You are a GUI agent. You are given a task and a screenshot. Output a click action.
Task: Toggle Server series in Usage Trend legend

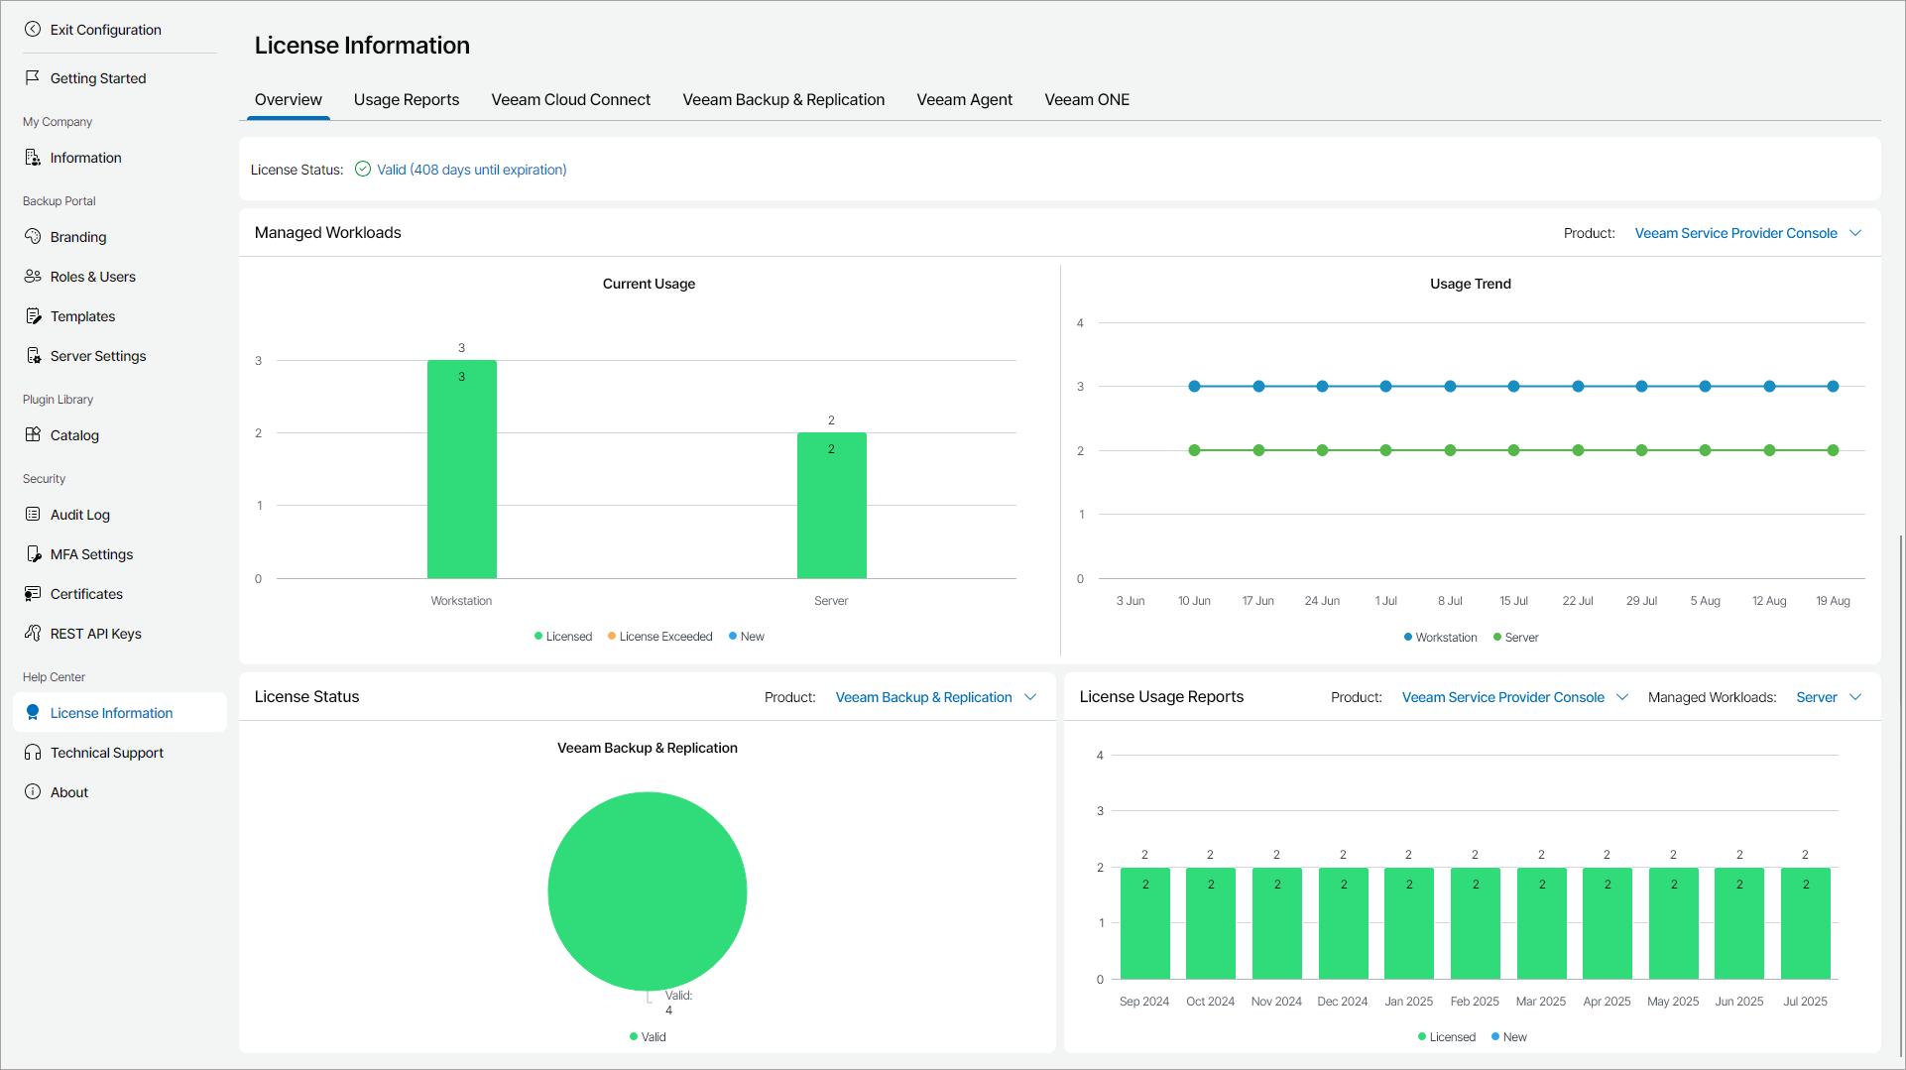tap(1516, 638)
